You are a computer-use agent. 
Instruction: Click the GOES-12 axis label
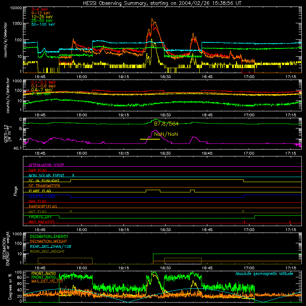coord(8,134)
